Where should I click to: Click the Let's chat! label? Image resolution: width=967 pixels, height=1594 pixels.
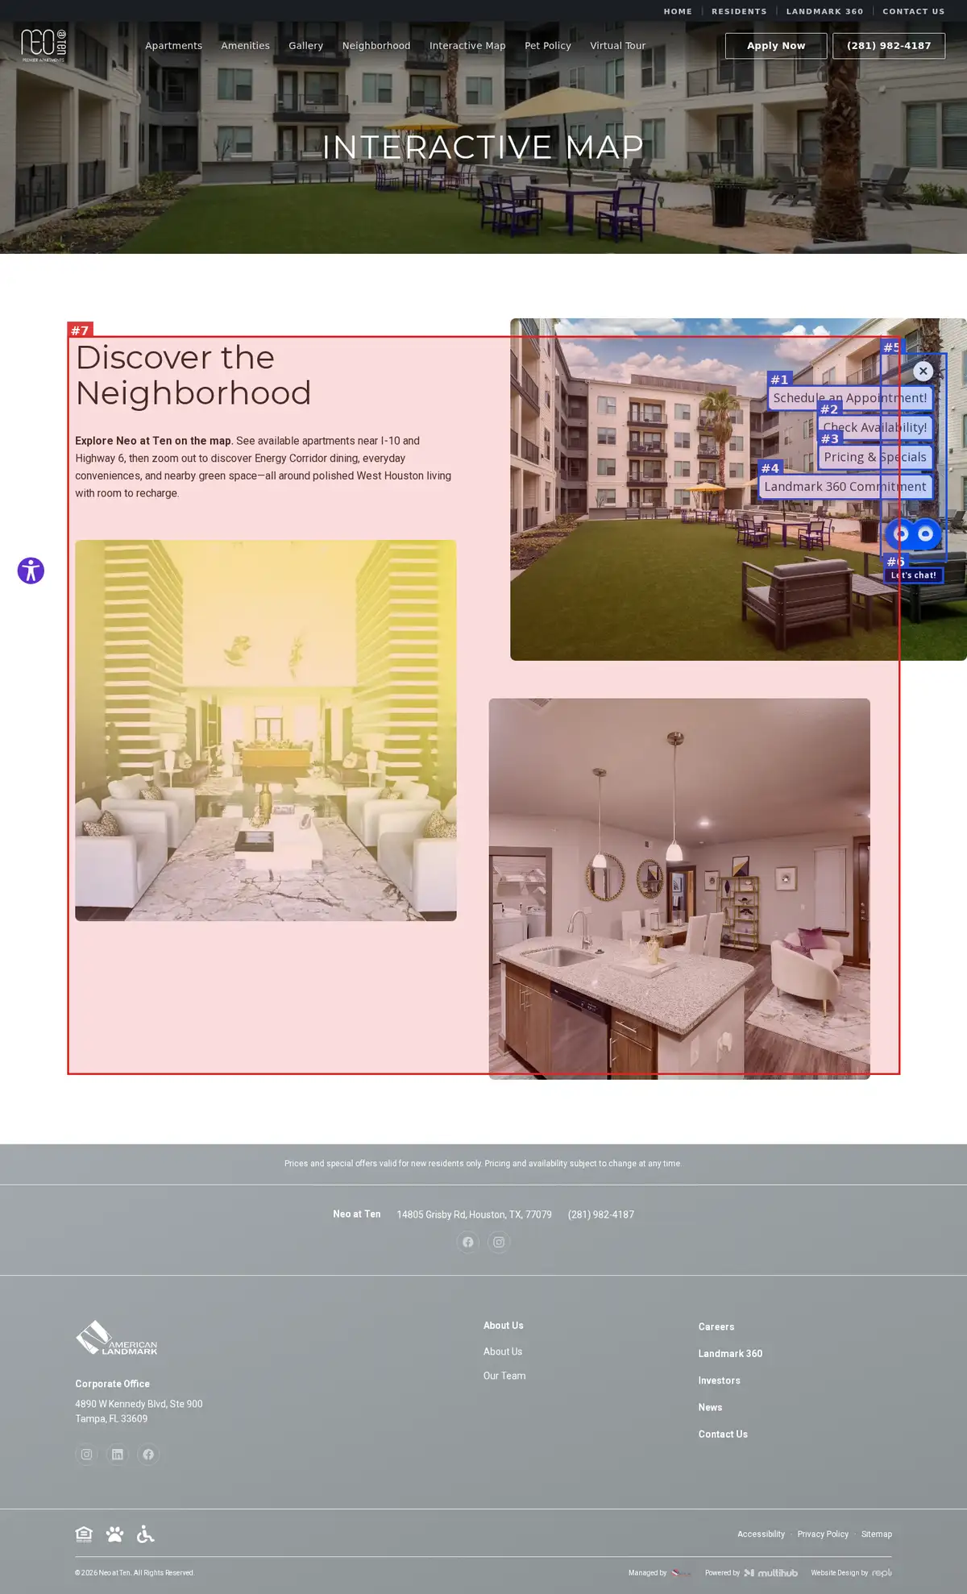913,575
